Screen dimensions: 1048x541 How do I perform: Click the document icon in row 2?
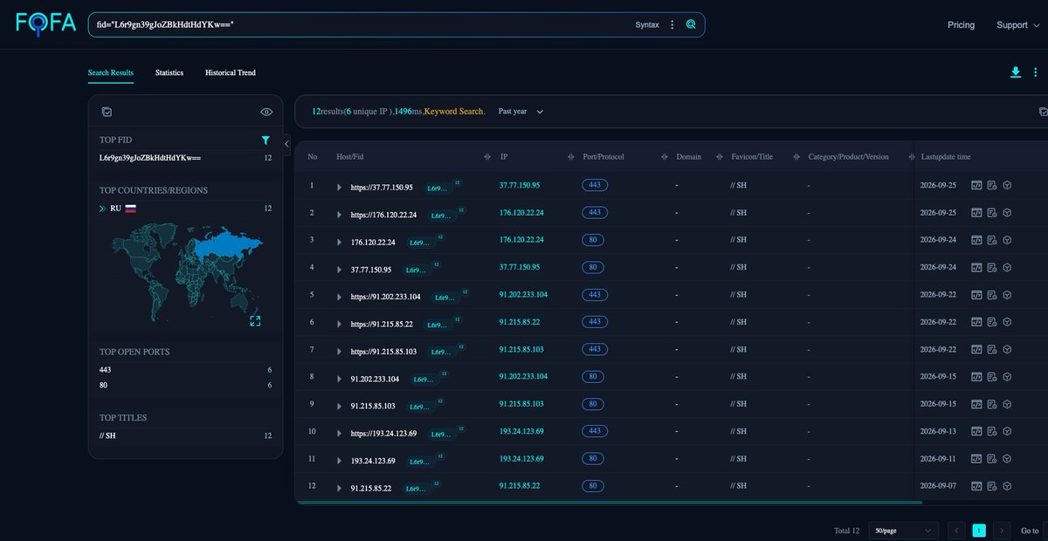coord(991,213)
